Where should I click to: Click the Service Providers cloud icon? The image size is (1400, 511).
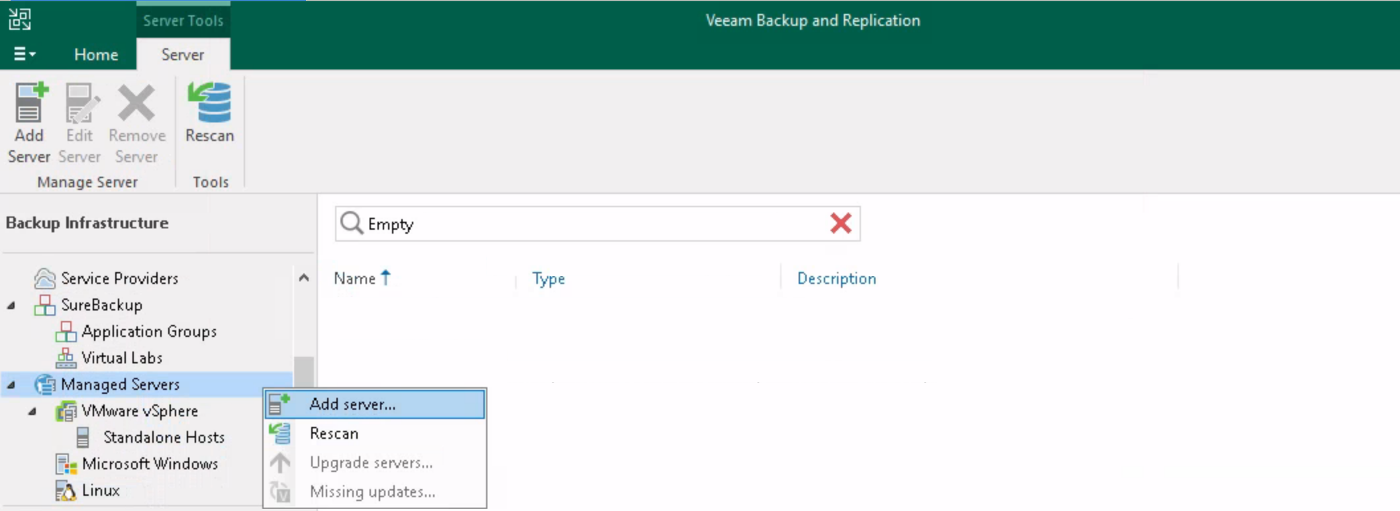pos(44,279)
